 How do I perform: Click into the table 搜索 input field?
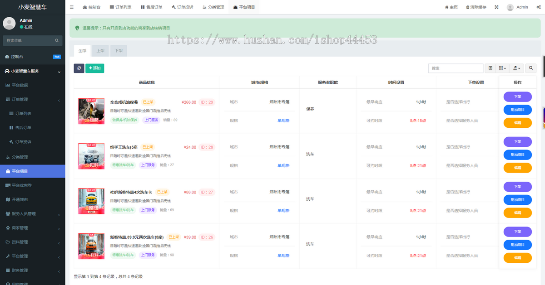456,68
